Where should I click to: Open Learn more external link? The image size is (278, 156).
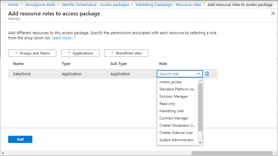pos(64,38)
